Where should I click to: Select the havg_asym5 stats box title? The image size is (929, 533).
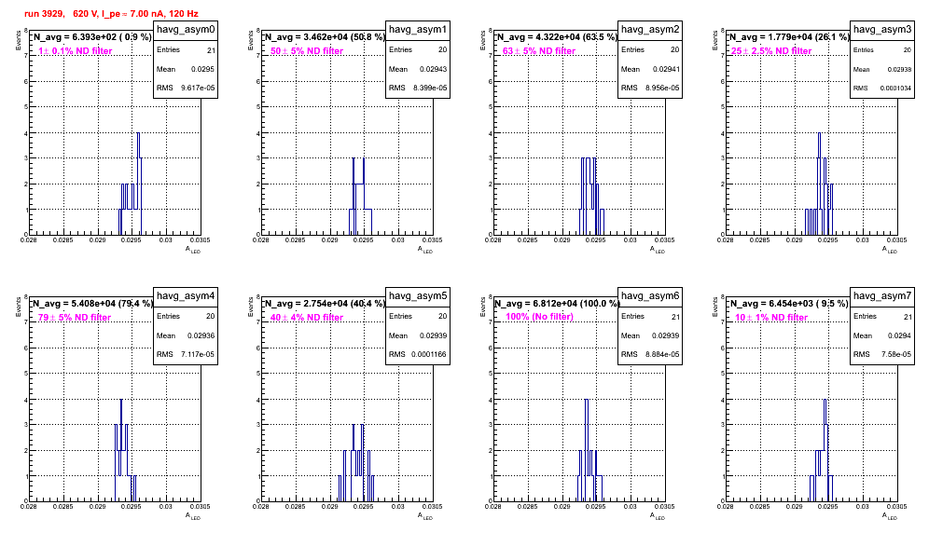pyautogui.click(x=418, y=296)
